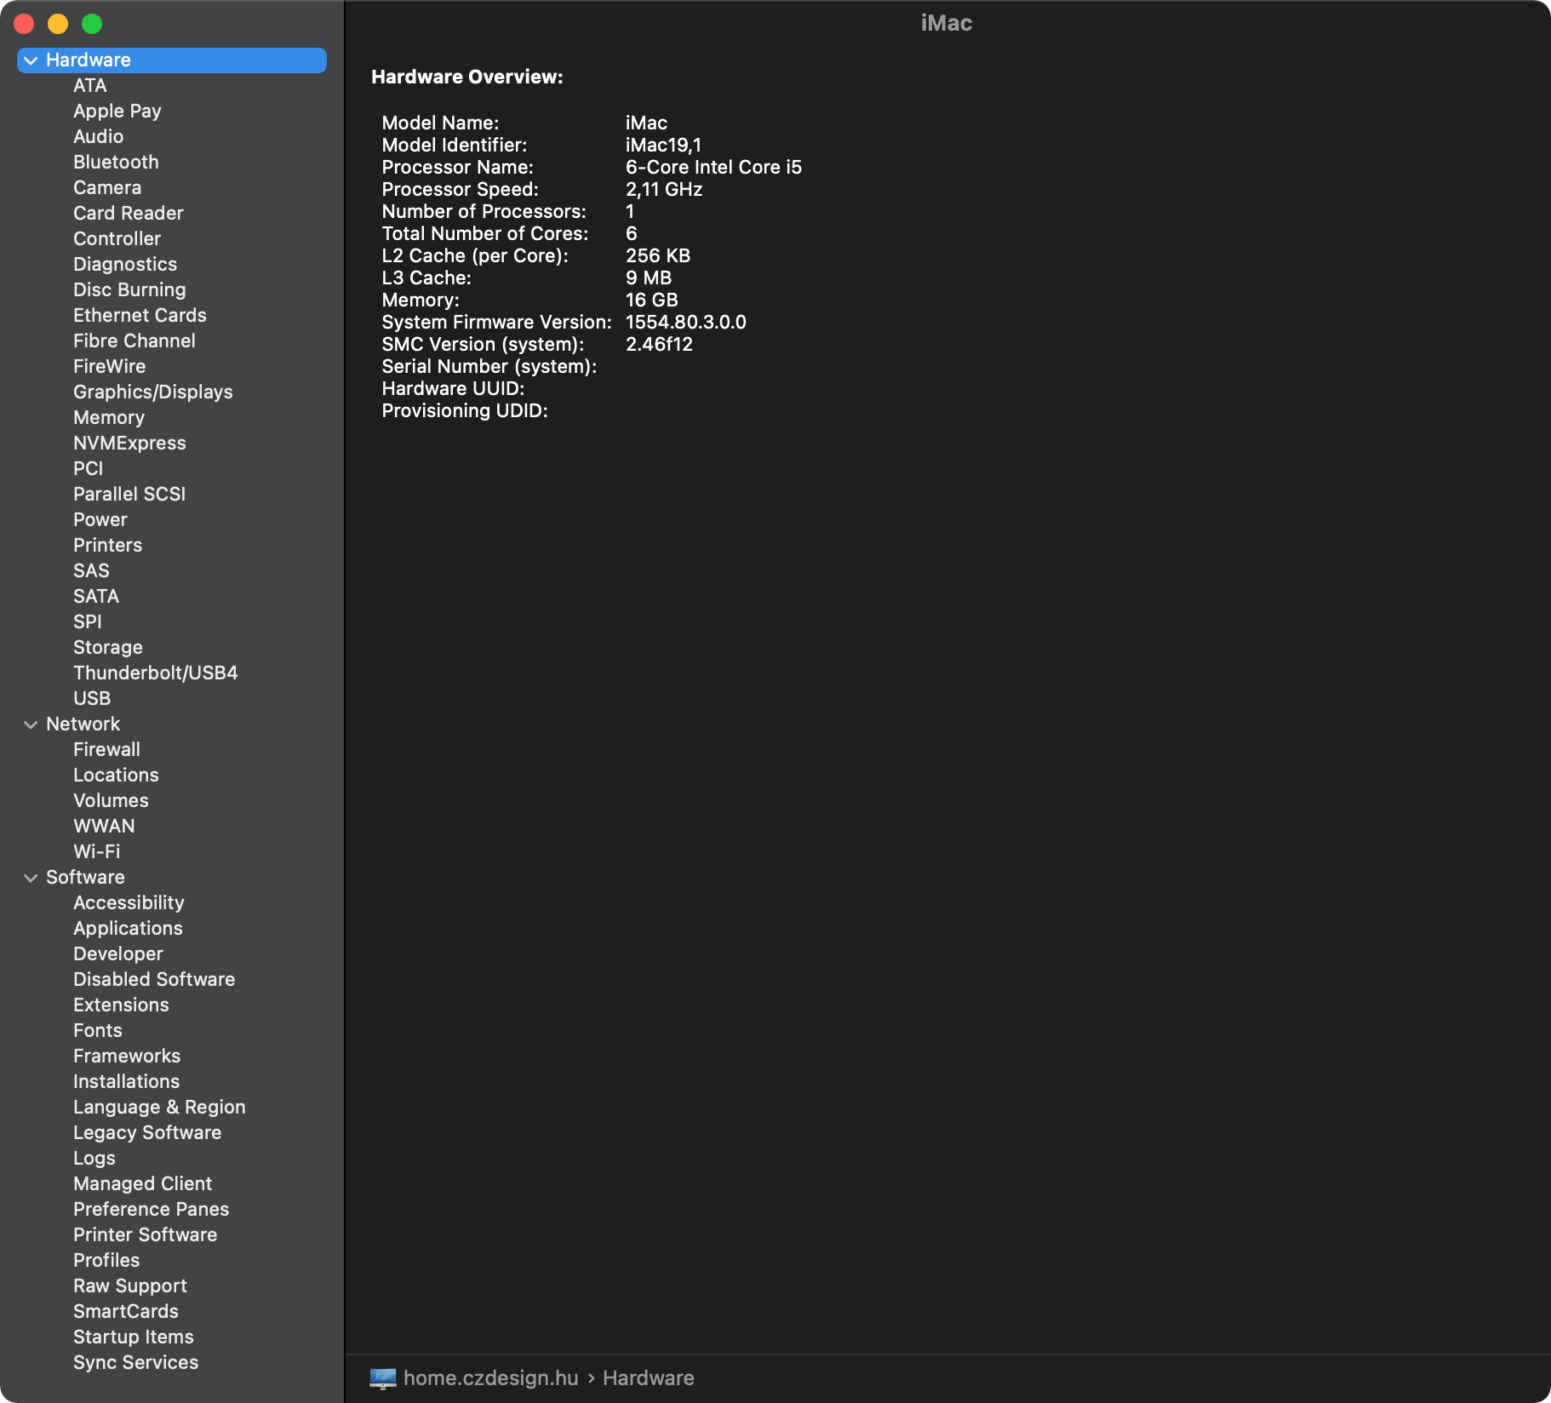Select Frameworks in the sidebar
This screenshot has height=1403, width=1551.
127,1057
